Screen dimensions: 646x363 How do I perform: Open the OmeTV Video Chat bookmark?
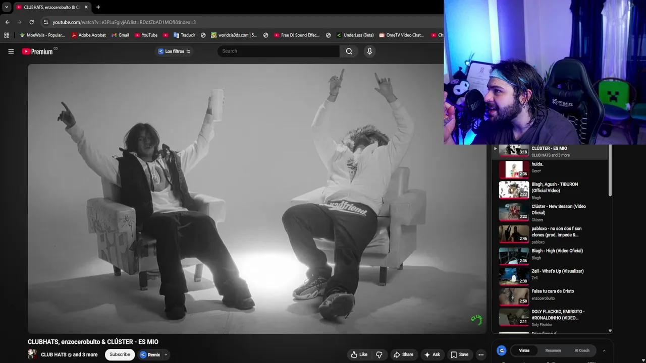point(401,35)
